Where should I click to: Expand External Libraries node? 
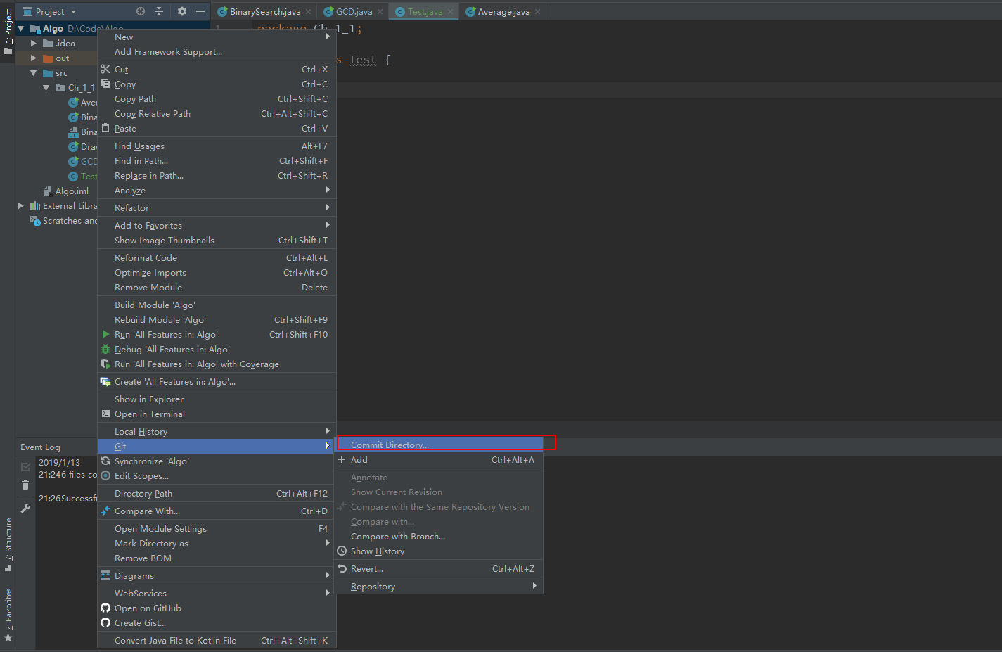point(21,206)
